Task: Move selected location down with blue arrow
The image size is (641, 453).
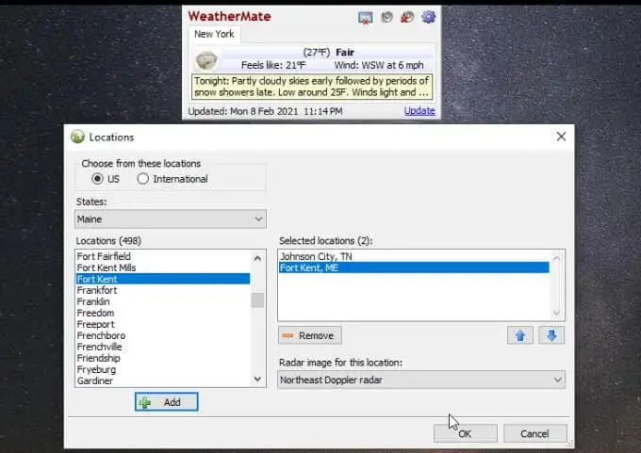Action: click(x=551, y=336)
